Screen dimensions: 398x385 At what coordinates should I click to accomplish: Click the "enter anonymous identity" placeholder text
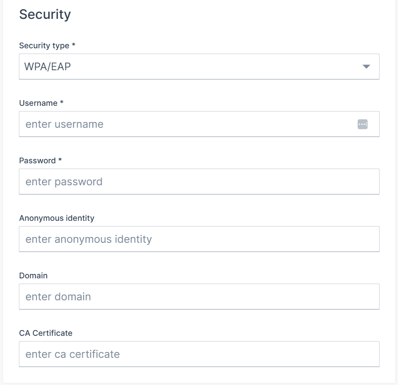[89, 239]
